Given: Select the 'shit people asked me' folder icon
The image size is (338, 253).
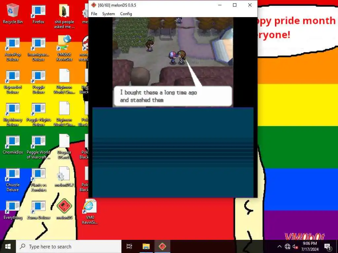Looking at the screenshot, I should tap(64, 16).
